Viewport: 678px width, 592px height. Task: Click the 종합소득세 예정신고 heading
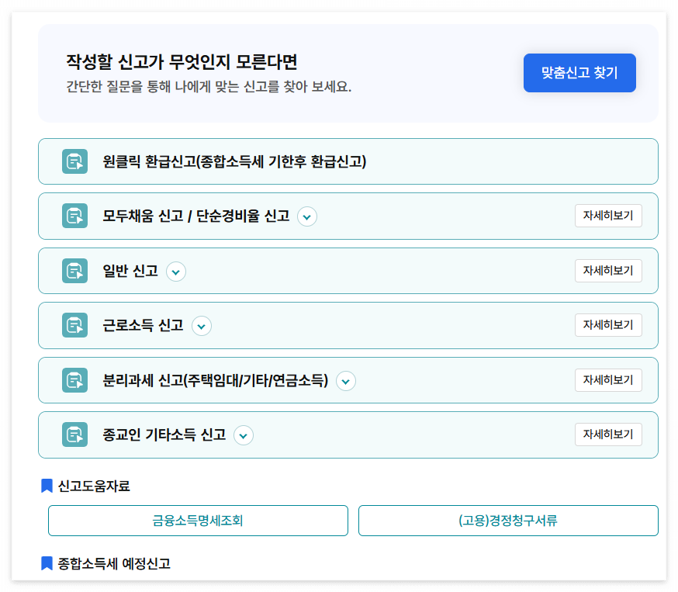tap(114, 564)
